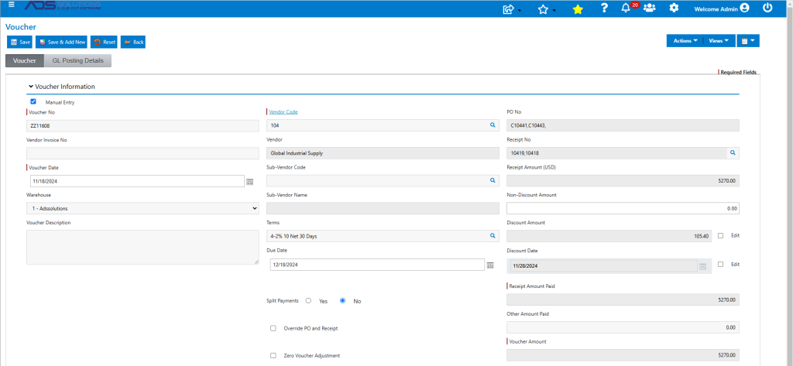The width and height of the screenshot is (793, 366).
Task: Click the Voucher Date input
Action: [x=138, y=181]
